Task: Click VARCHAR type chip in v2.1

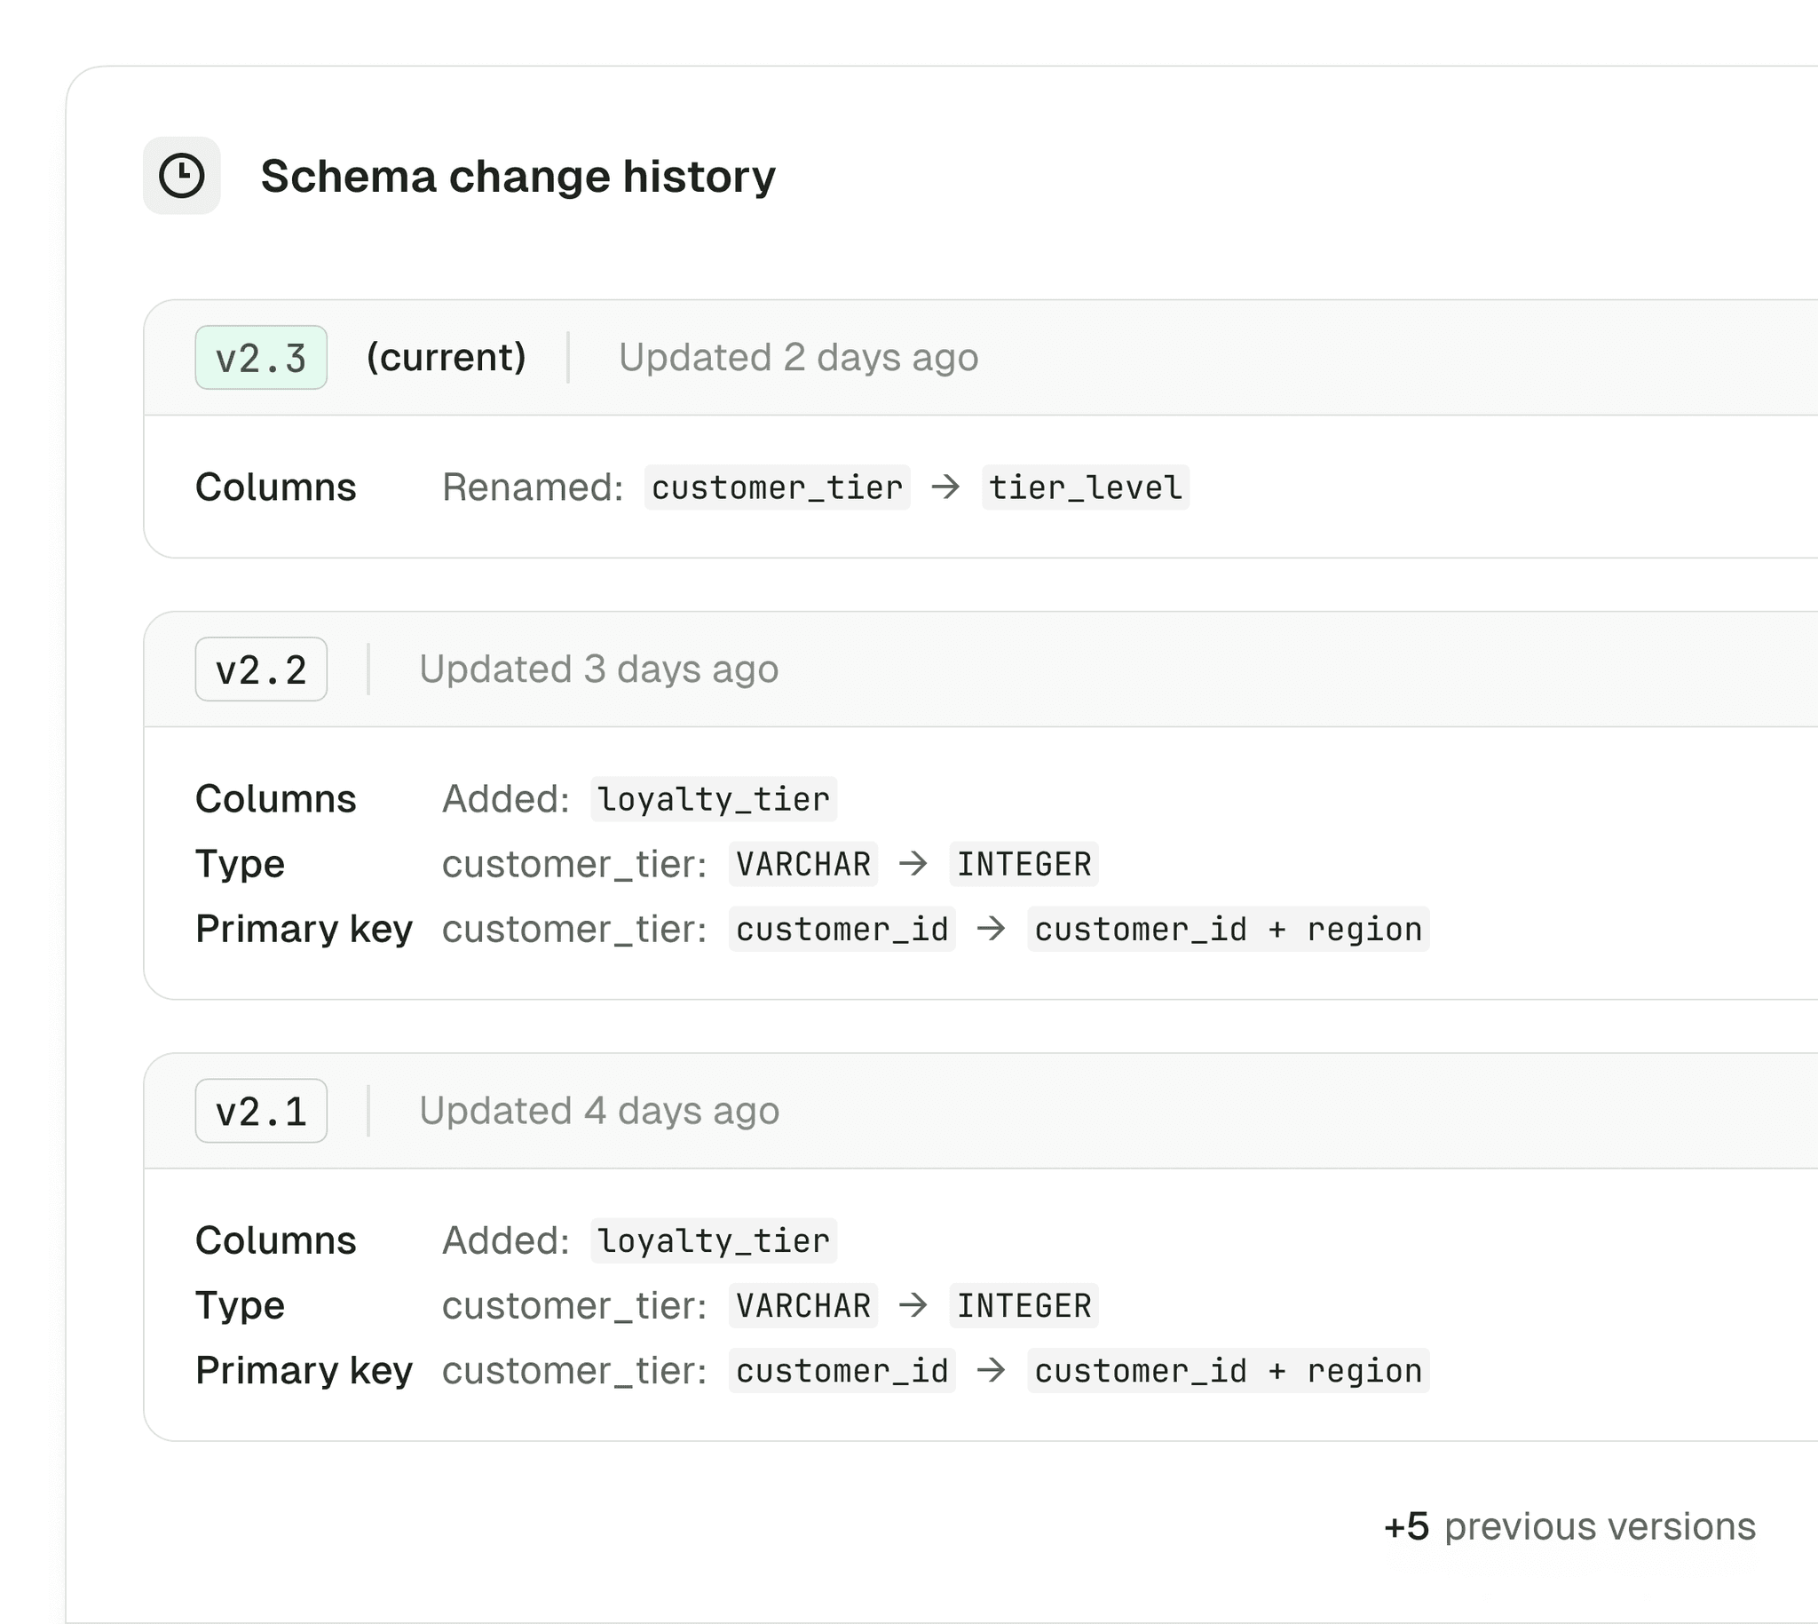Action: 802,1305
